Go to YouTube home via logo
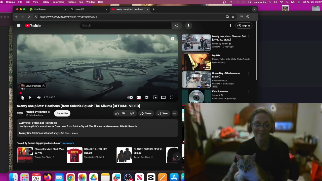 tap(33, 25)
